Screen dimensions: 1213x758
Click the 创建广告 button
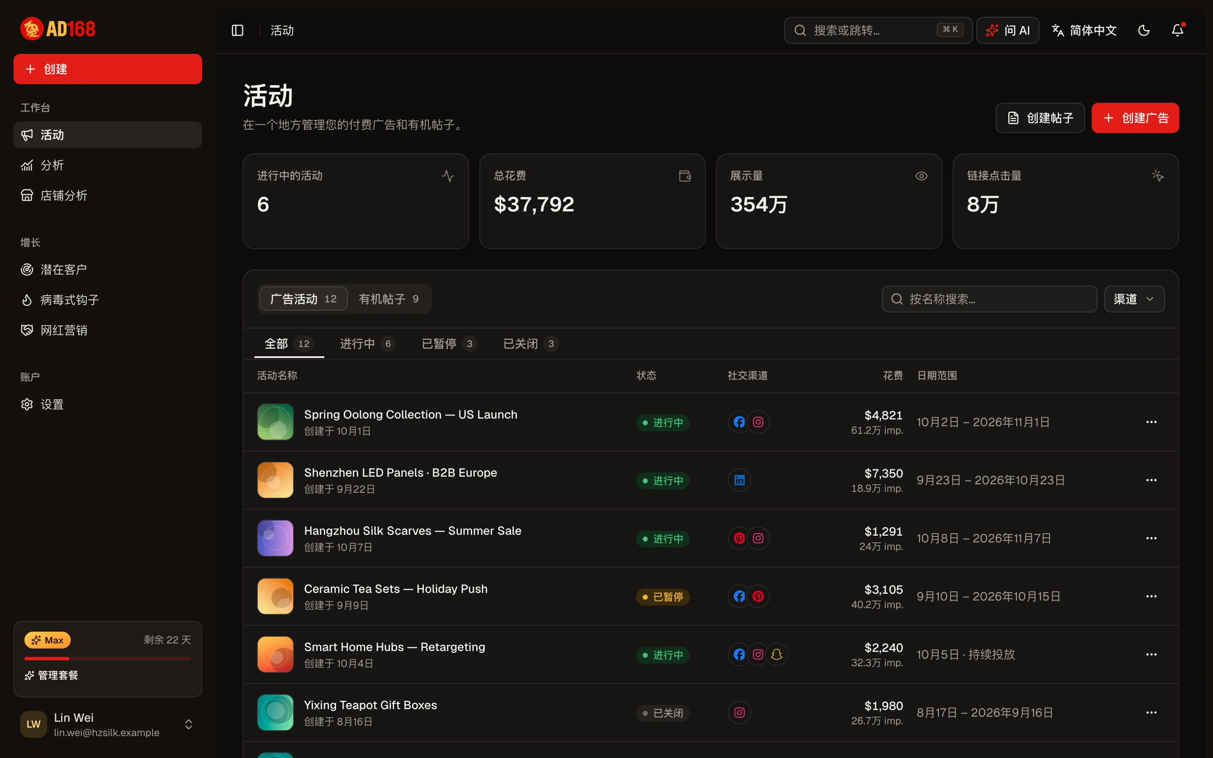[x=1136, y=118]
